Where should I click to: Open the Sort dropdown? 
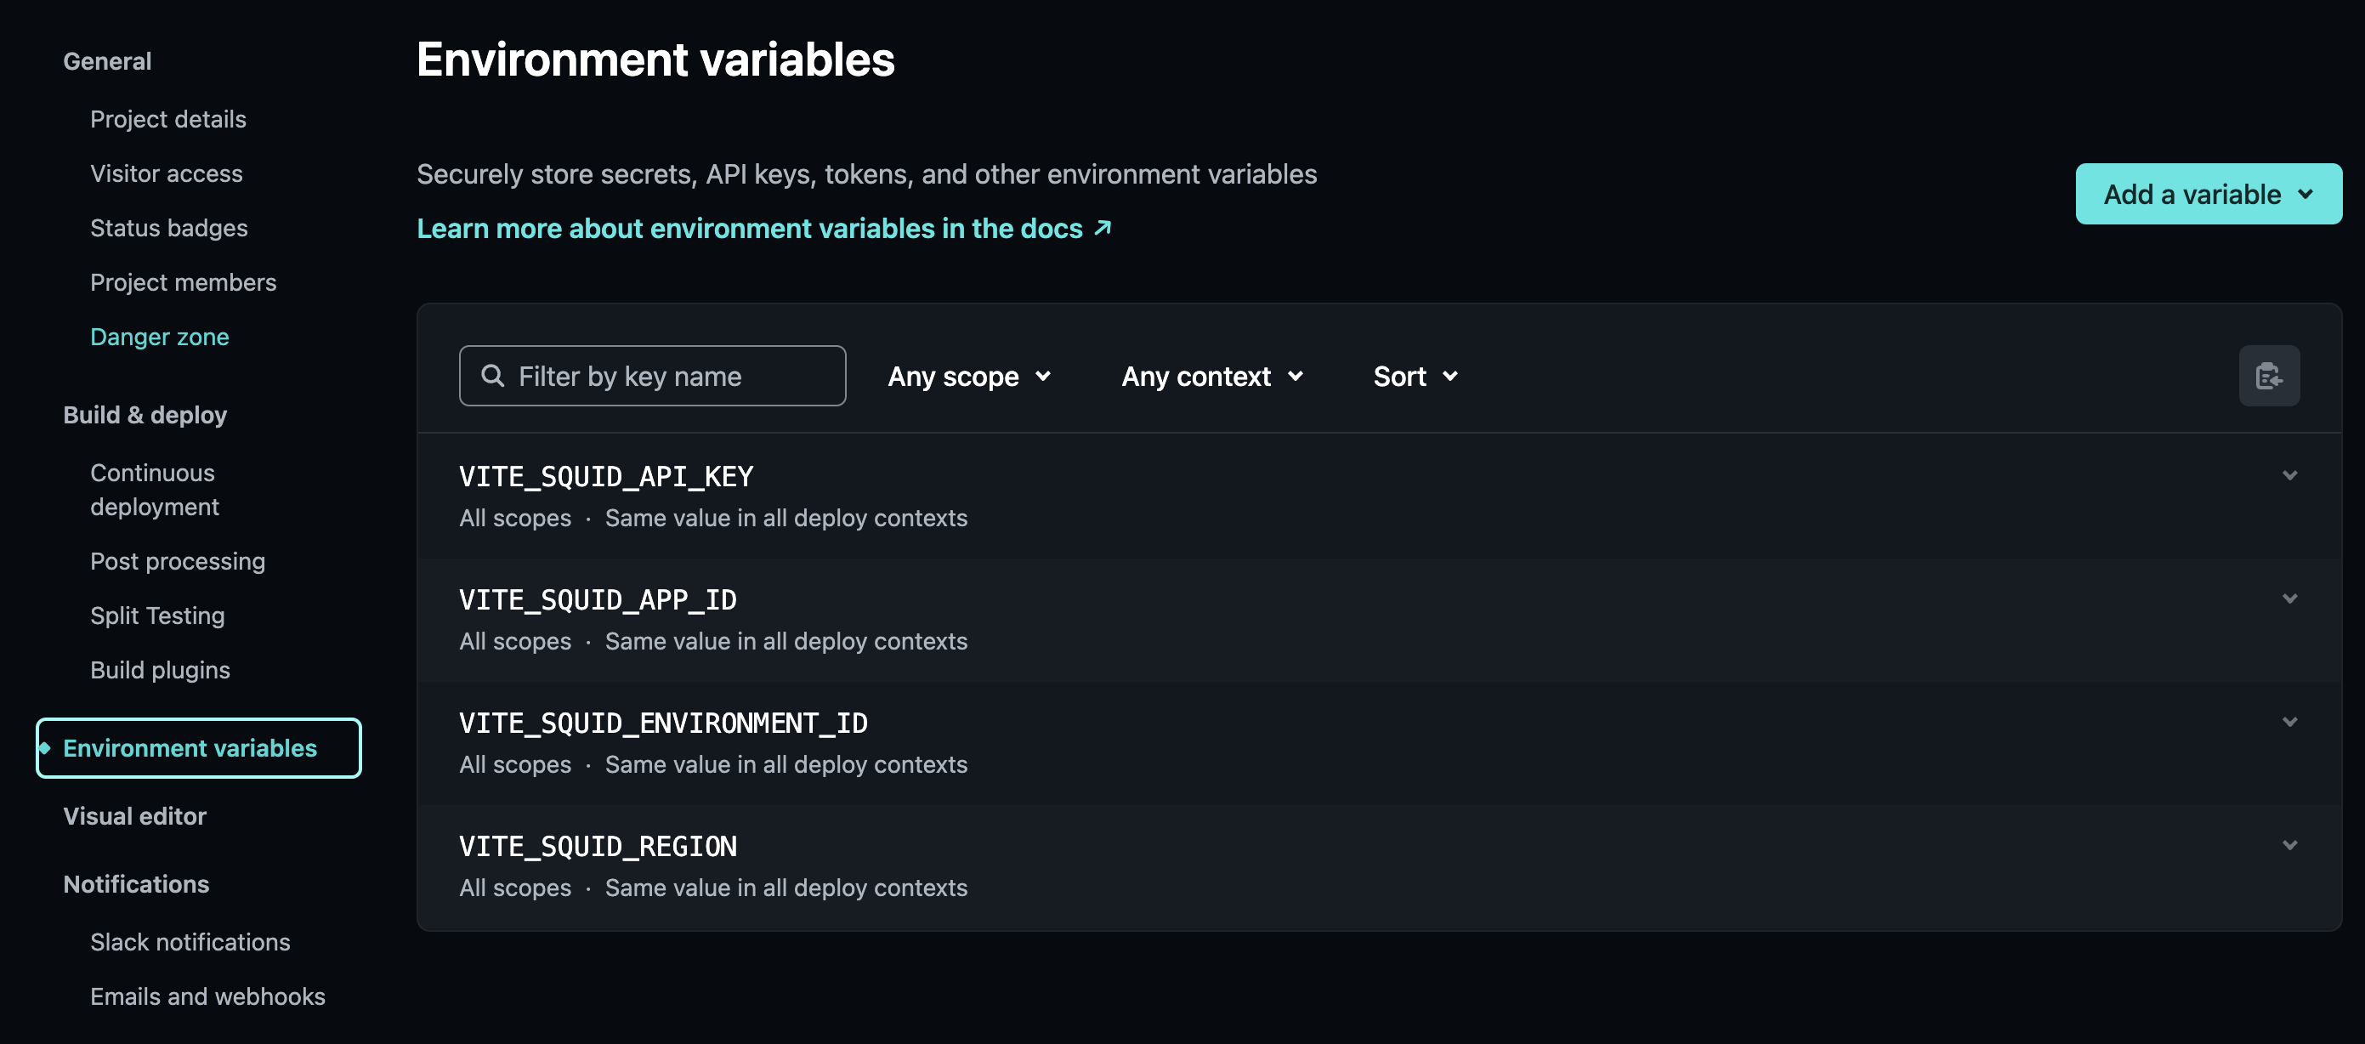click(1414, 376)
